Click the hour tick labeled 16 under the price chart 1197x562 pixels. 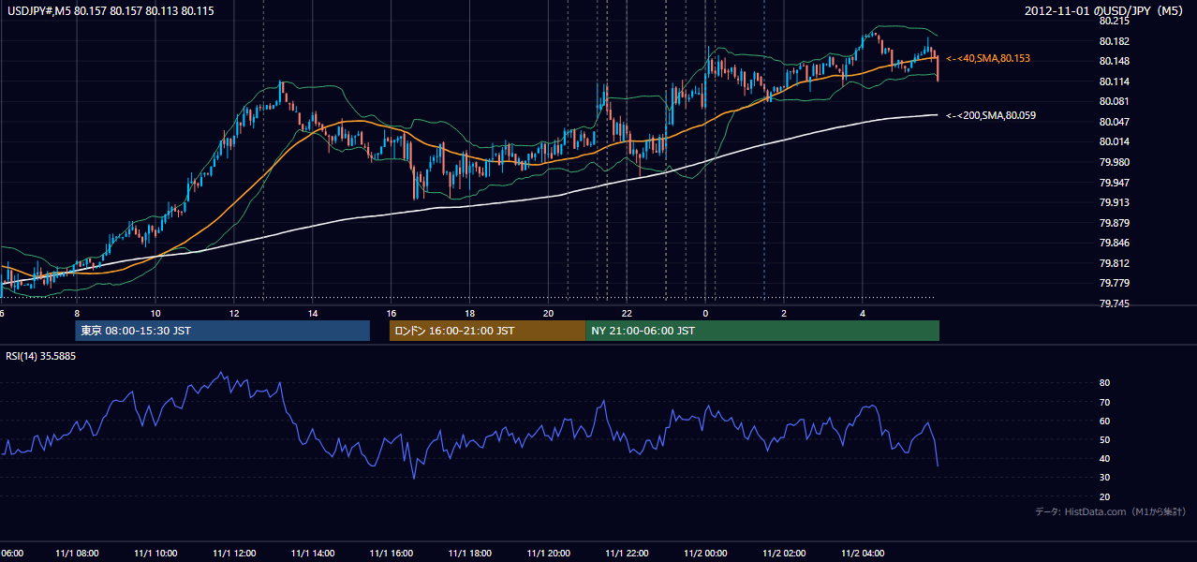[392, 313]
